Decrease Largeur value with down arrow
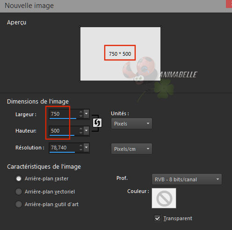Viewport: 232px width, 230px height. 81,116
